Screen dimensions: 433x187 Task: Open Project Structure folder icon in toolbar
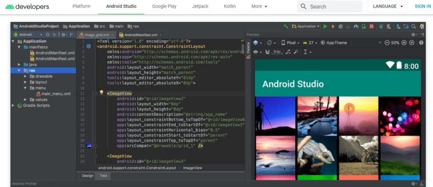406,27
